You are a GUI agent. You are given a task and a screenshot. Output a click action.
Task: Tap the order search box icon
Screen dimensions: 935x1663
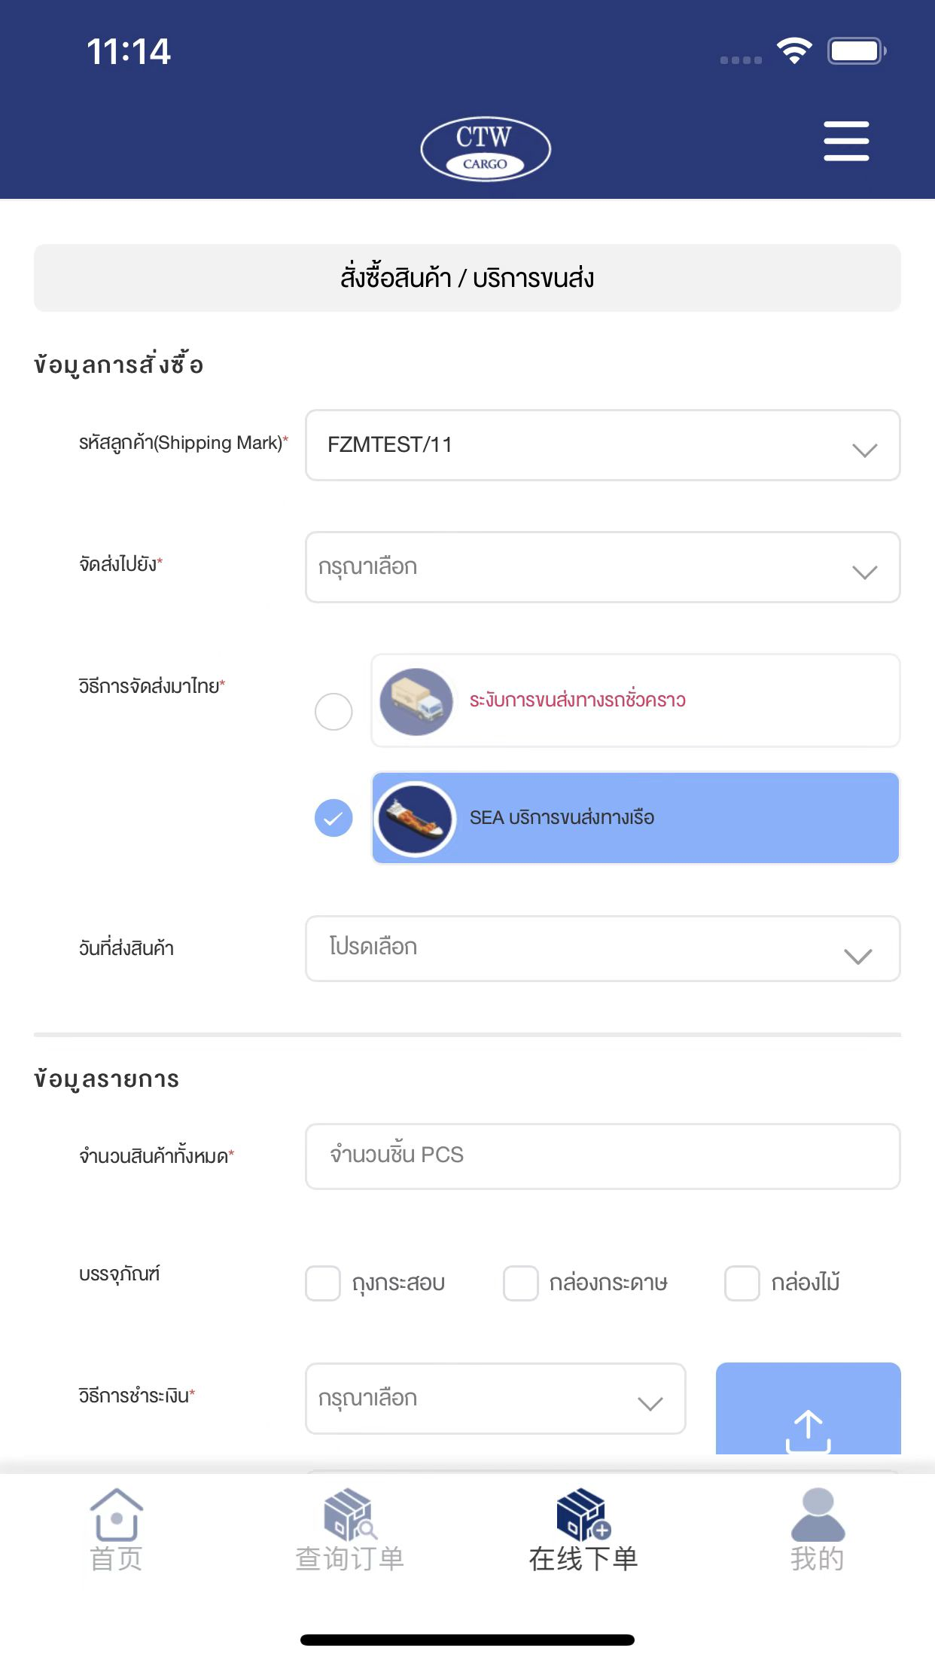[x=349, y=1515]
